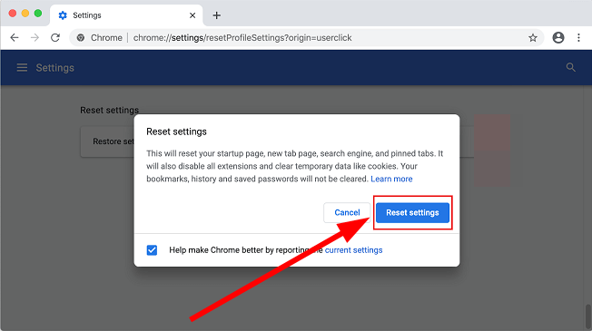The image size is (592, 331).
Task: Open new tab with plus icon
Action: click(217, 15)
